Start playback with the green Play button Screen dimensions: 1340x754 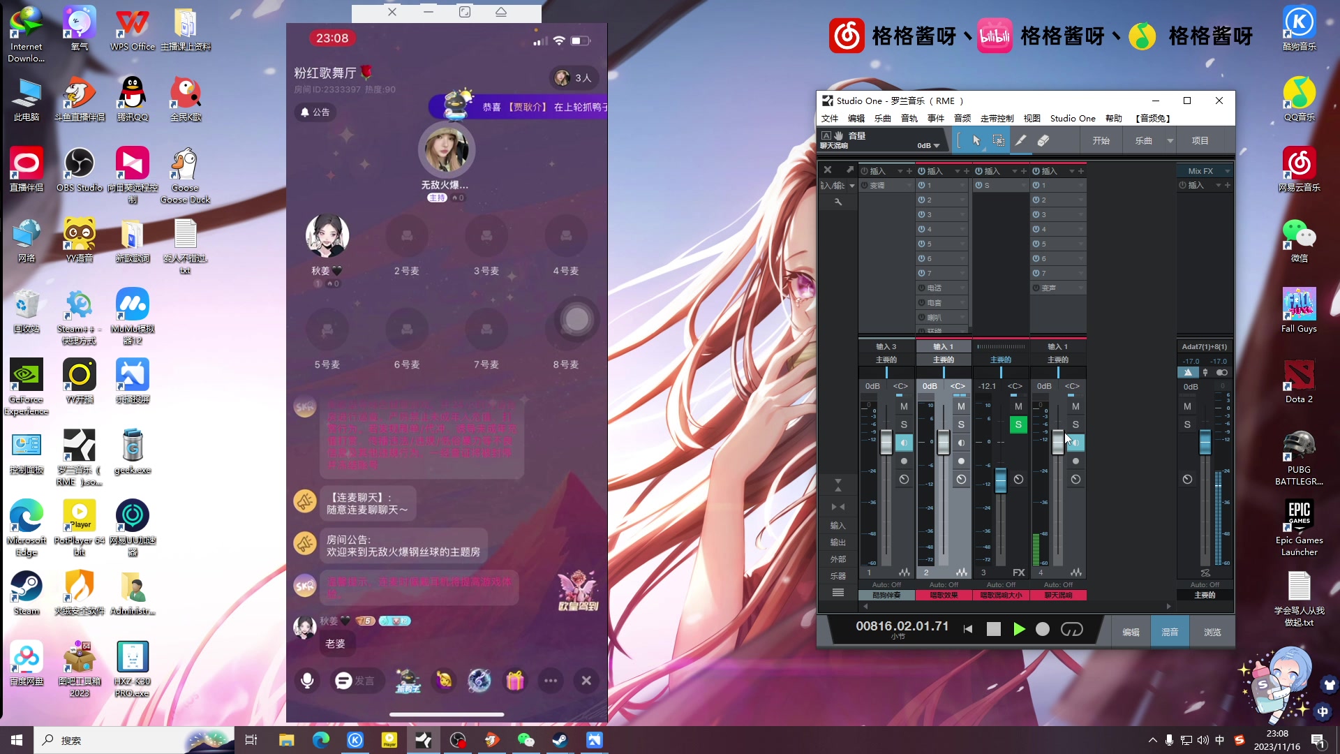click(x=1019, y=629)
